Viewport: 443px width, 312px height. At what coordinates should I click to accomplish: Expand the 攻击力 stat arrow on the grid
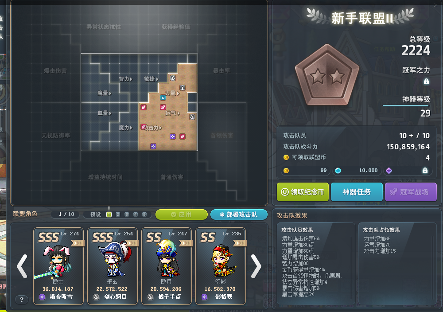[x=160, y=128]
